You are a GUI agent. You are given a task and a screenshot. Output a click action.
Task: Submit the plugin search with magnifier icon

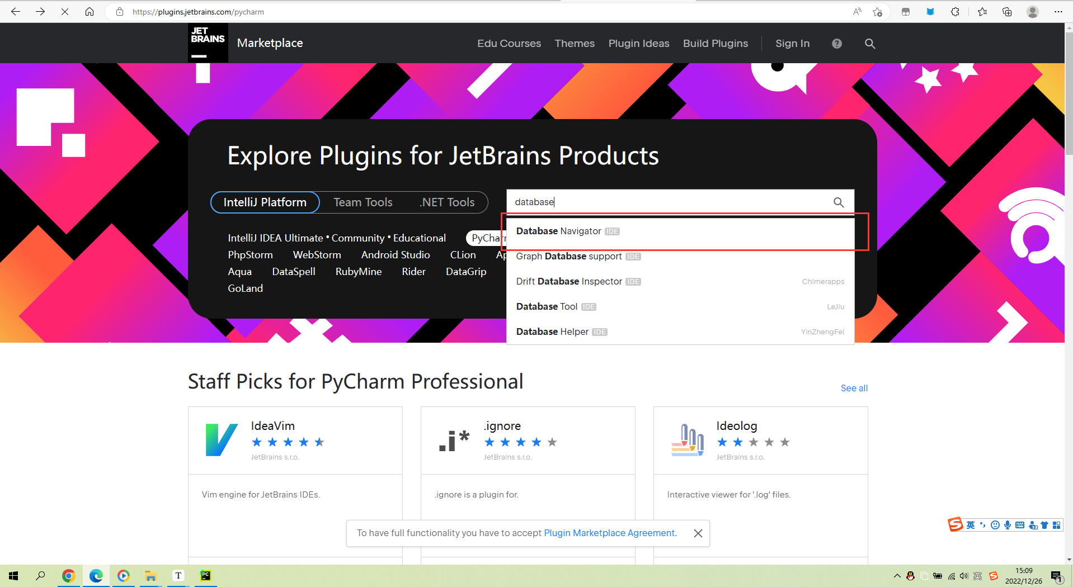click(839, 202)
